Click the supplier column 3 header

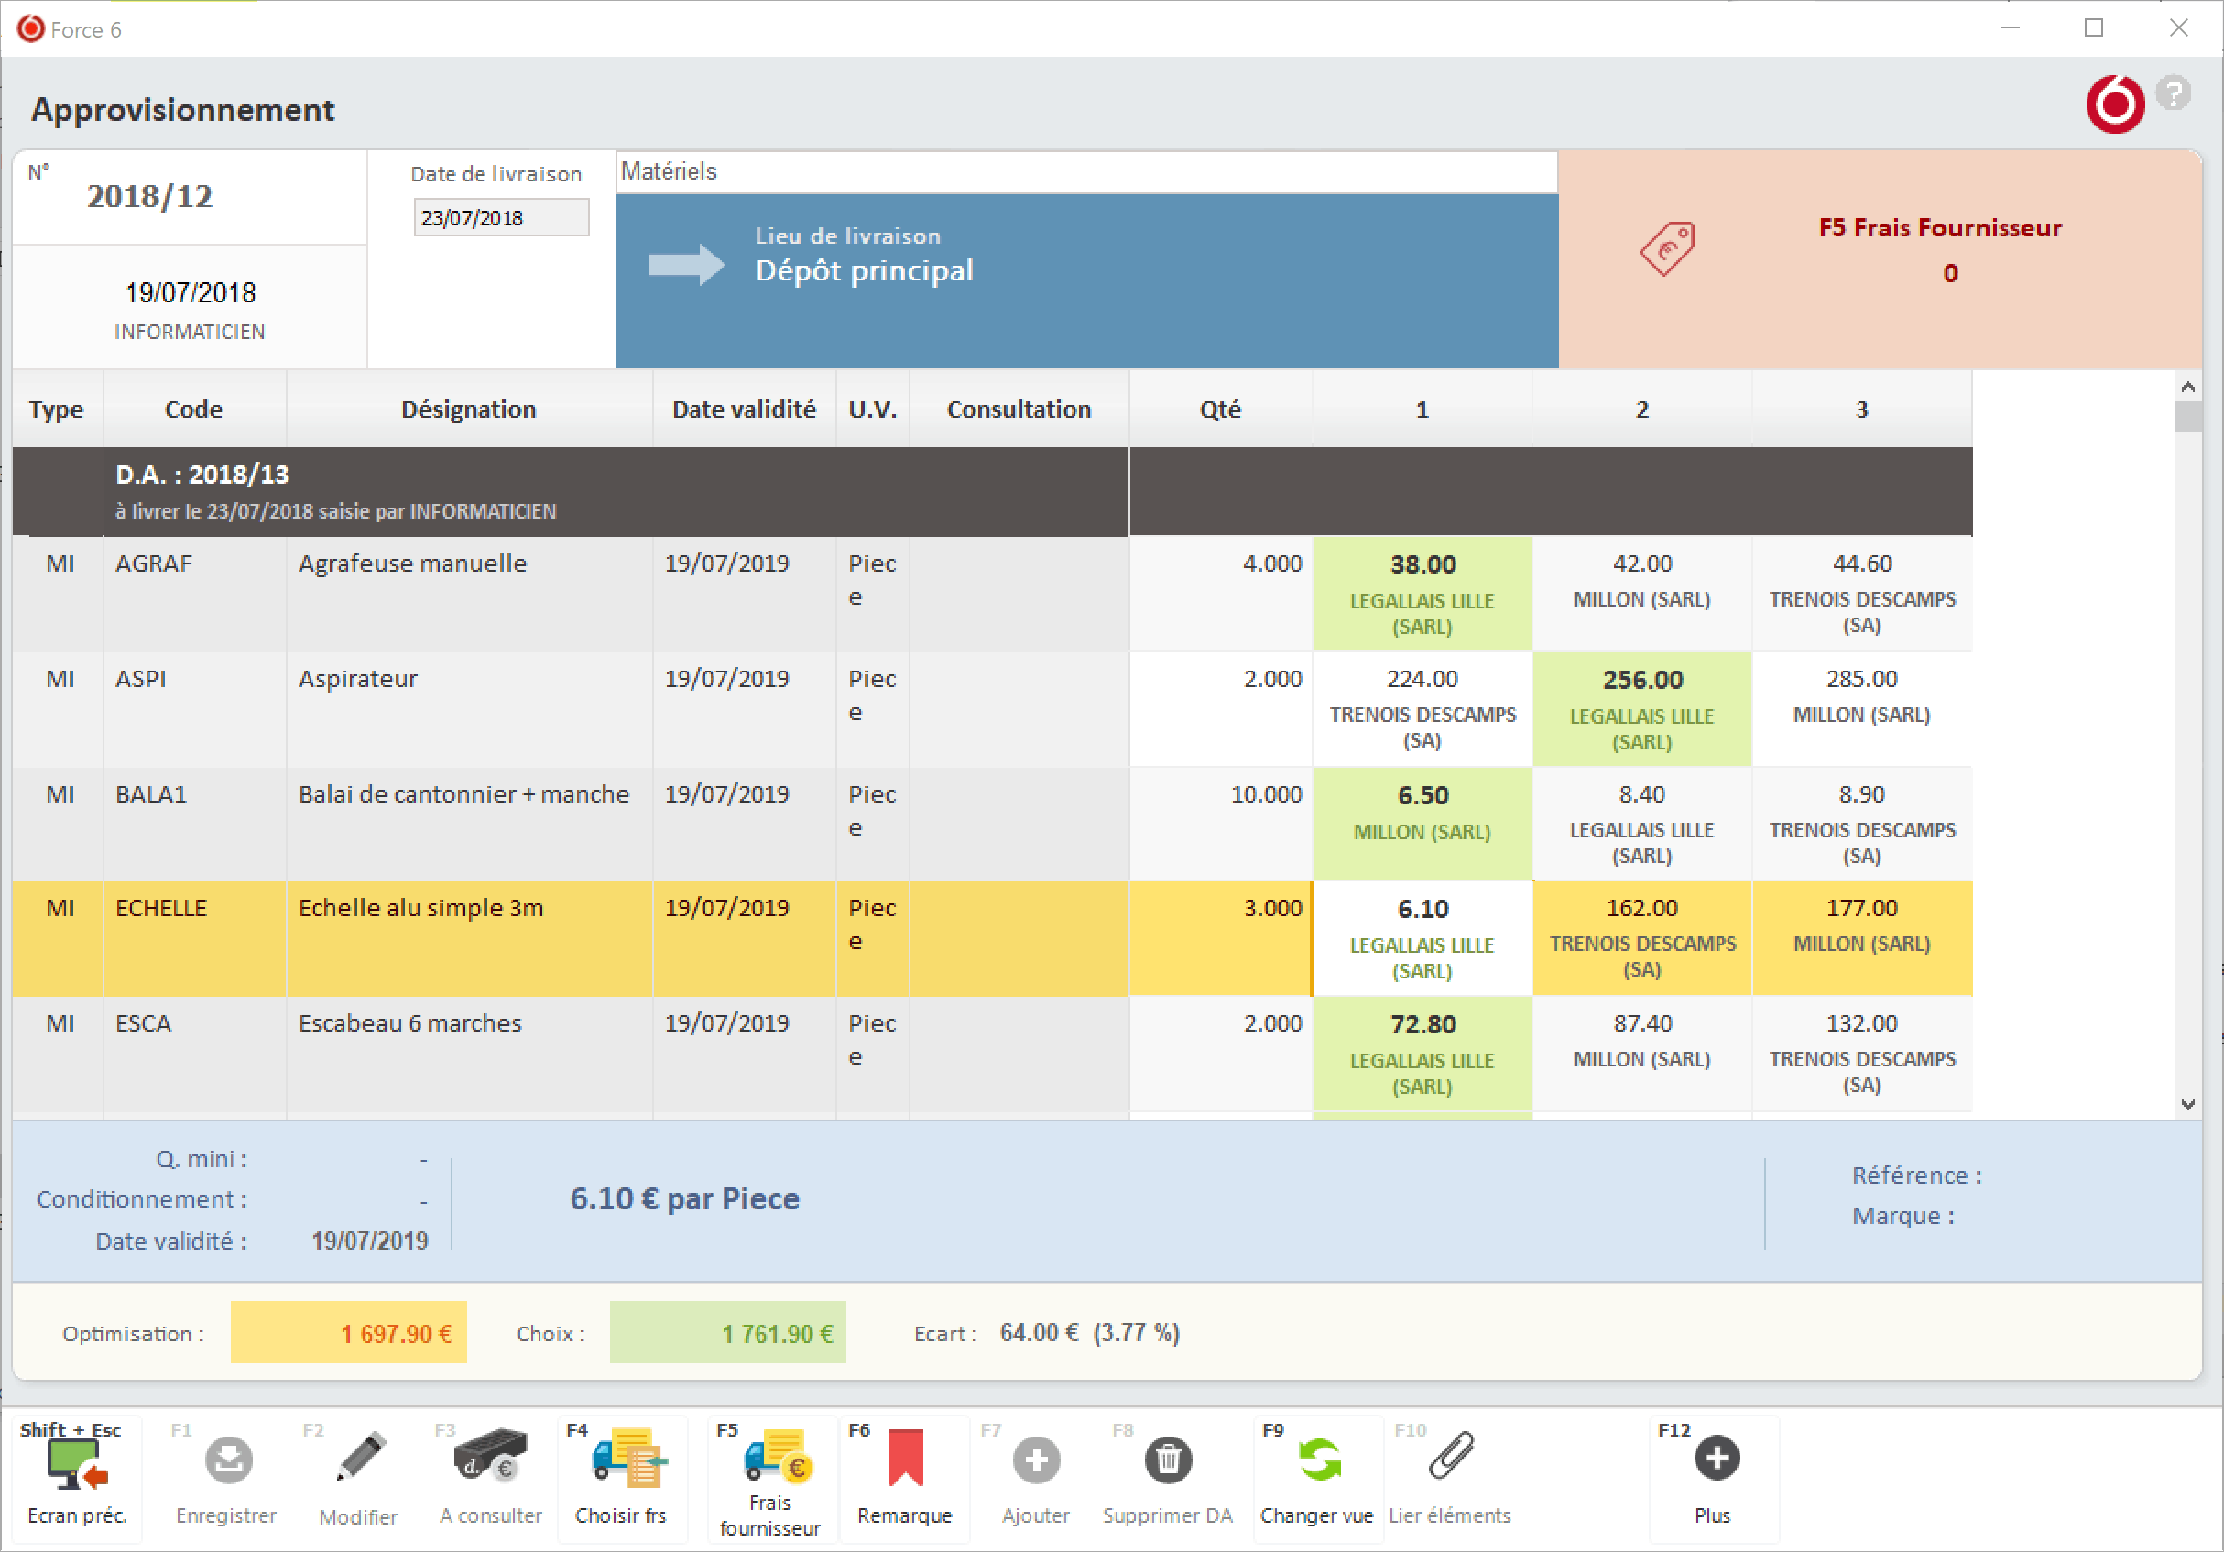coord(1861,409)
